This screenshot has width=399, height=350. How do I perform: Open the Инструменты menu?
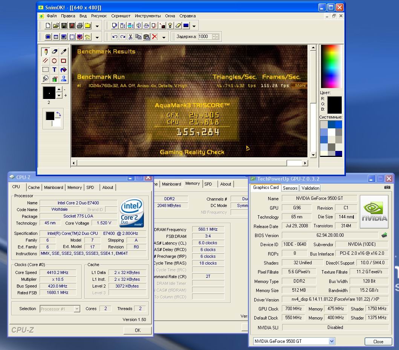(148, 16)
